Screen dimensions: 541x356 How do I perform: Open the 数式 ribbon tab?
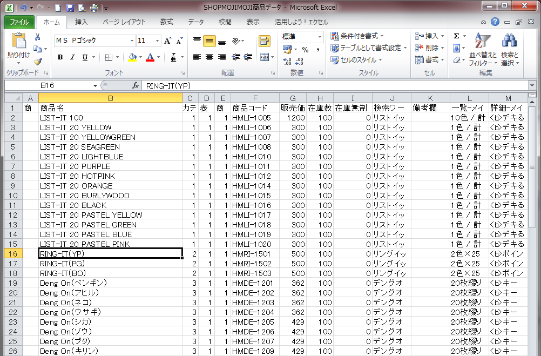pos(166,22)
